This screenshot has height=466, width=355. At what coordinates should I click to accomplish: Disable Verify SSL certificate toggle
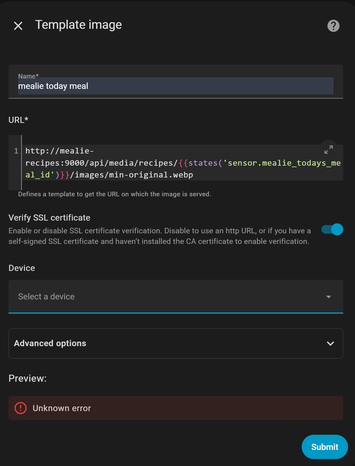tap(332, 230)
